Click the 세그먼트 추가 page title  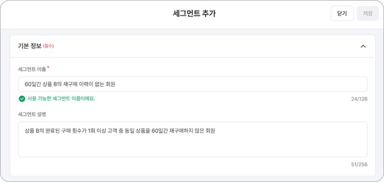[x=194, y=14]
